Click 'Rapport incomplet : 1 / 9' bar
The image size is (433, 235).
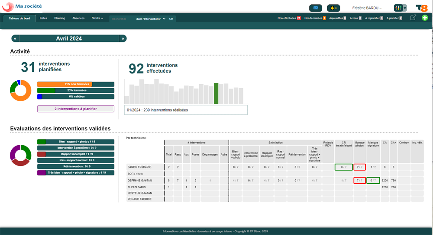point(76,154)
